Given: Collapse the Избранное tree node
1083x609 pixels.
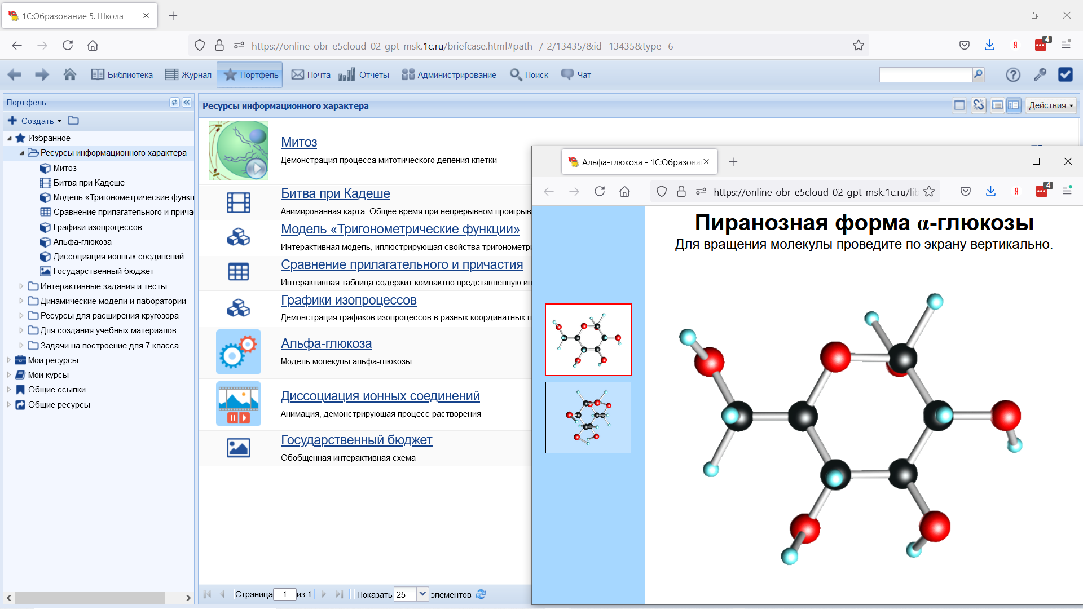Looking at the screenshot, I should click(x=10, y=138).
